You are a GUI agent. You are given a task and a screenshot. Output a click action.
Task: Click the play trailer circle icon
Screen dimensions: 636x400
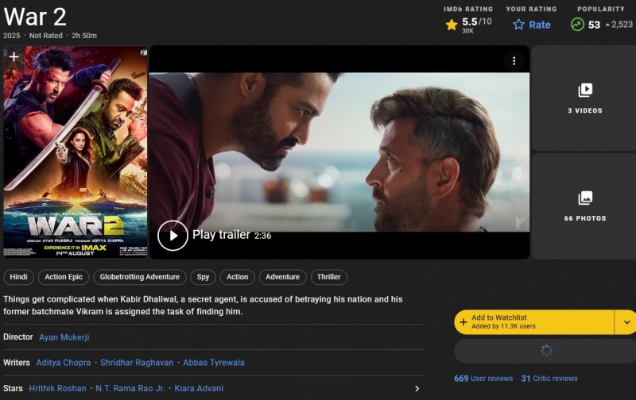(173, 235)
